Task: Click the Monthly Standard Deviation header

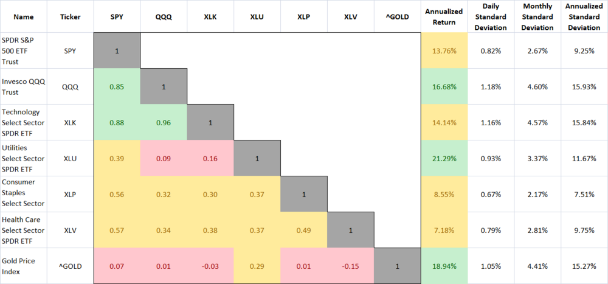Action: (x=537, y=16)
